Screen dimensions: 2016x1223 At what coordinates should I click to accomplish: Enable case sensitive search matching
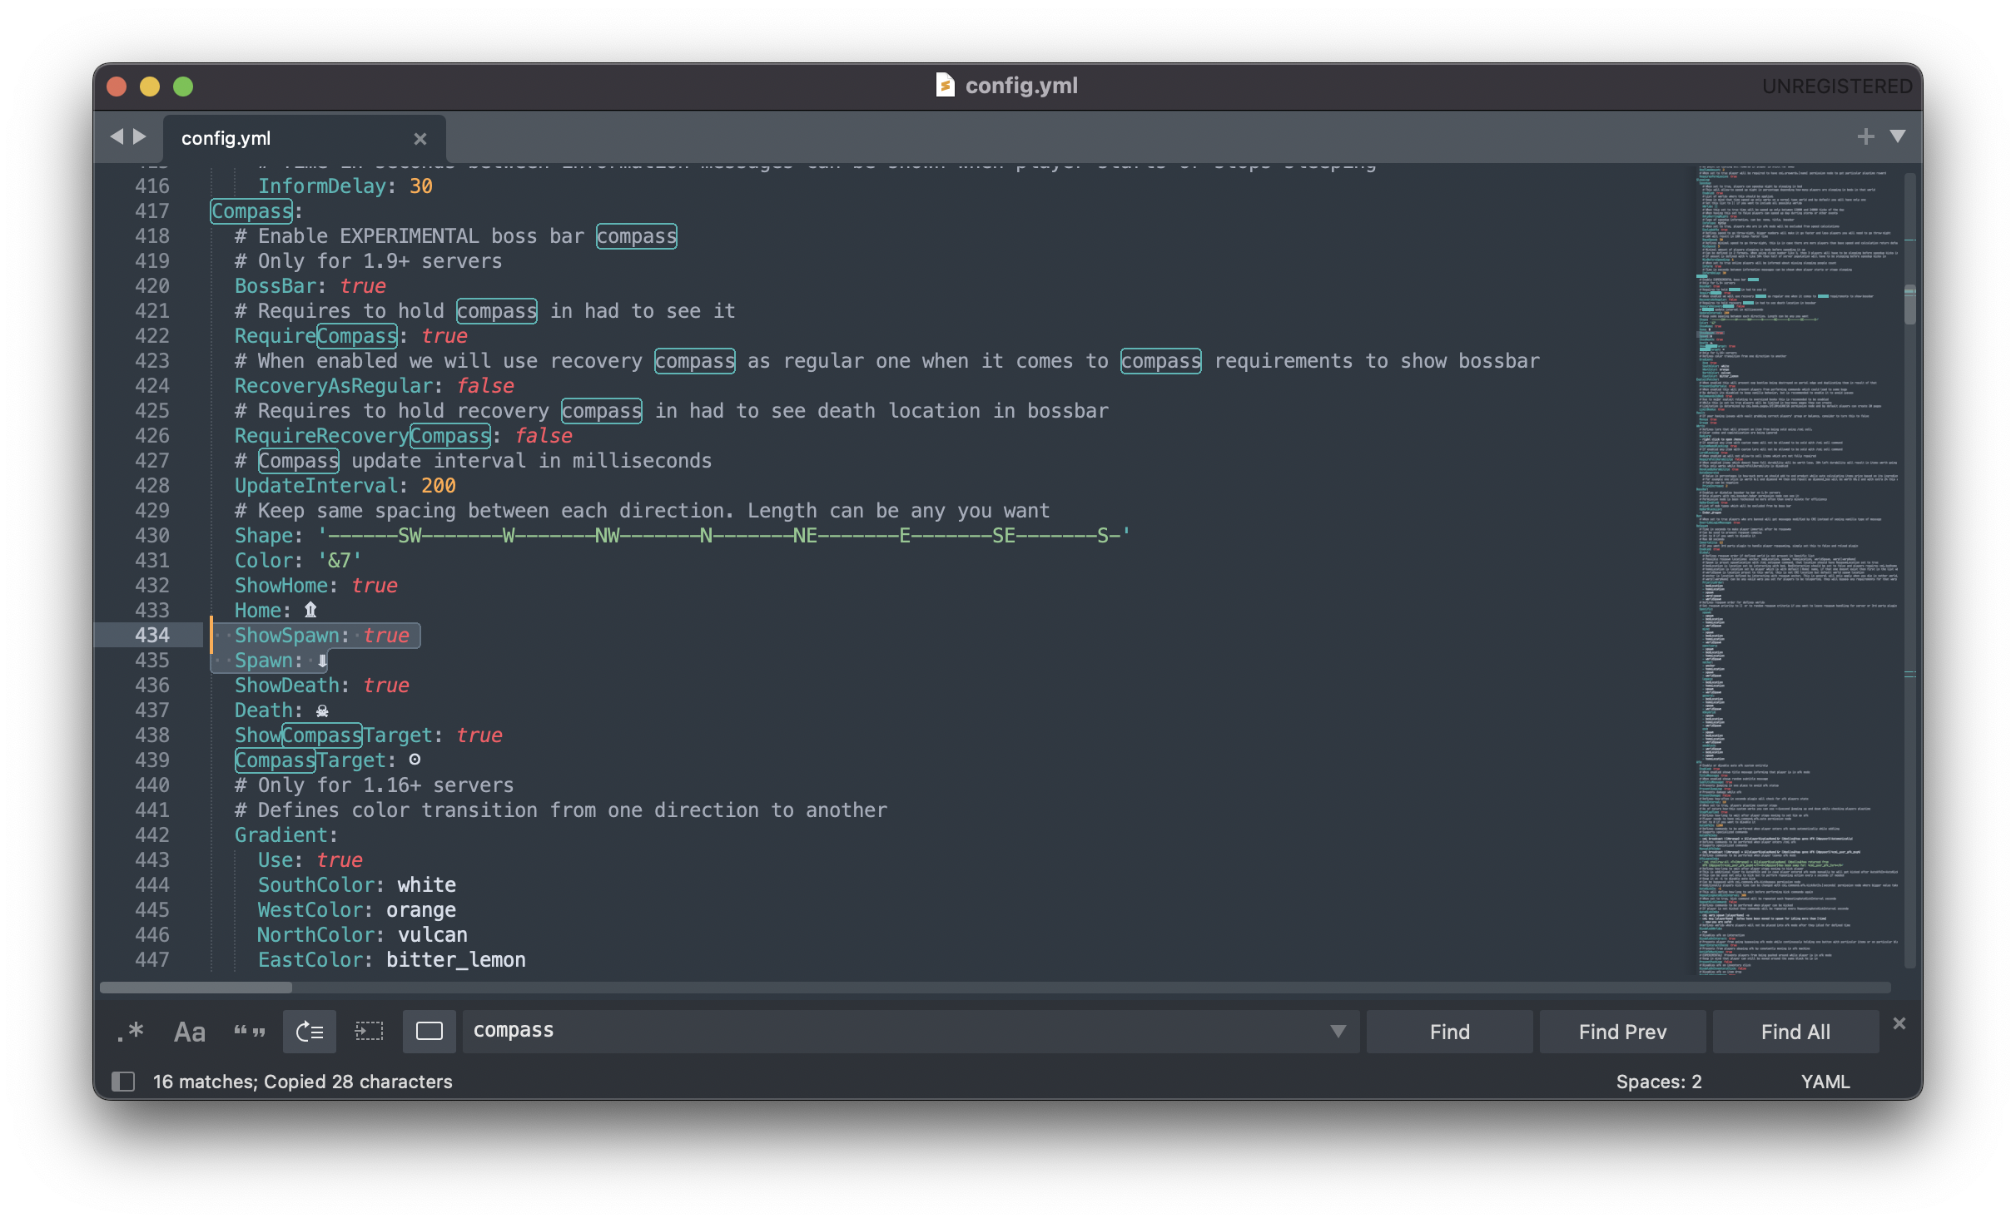point(190,1031)
